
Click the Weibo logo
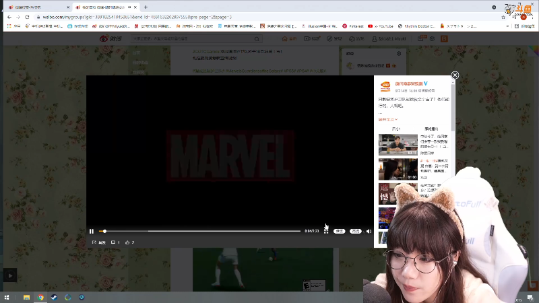click(x=110, y=38)
